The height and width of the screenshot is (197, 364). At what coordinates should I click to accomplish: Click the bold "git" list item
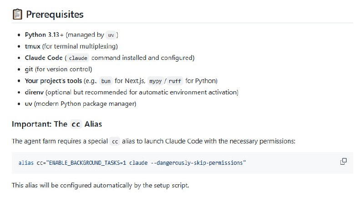[29, 69]
